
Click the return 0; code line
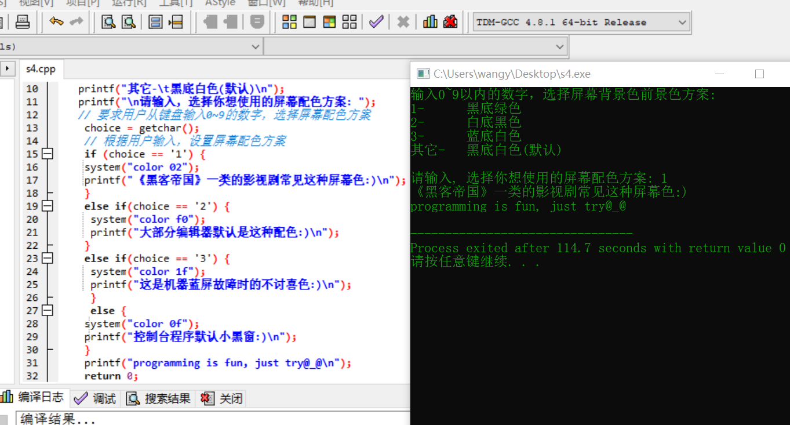click(111, 376)
